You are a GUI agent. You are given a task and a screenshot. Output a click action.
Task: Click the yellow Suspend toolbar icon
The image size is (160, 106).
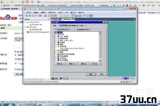coord(49,16)
